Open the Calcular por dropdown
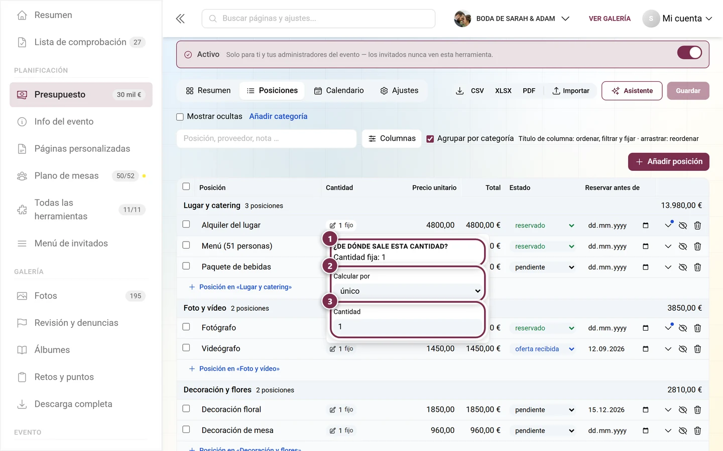Viewport: 723px width, 451px height. click(408, 291)
